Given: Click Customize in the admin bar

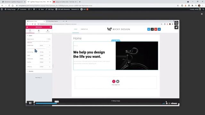Looking at the screenshot, I should (22, 9).
